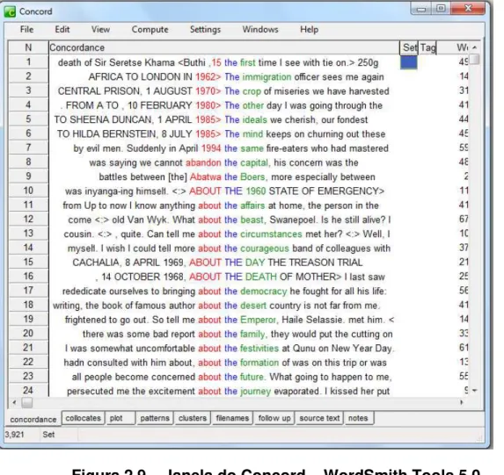Screen dimensions: 504x475
Task: Minimize the Concord window
Action: pyautogui.click(x=421, y=9)
